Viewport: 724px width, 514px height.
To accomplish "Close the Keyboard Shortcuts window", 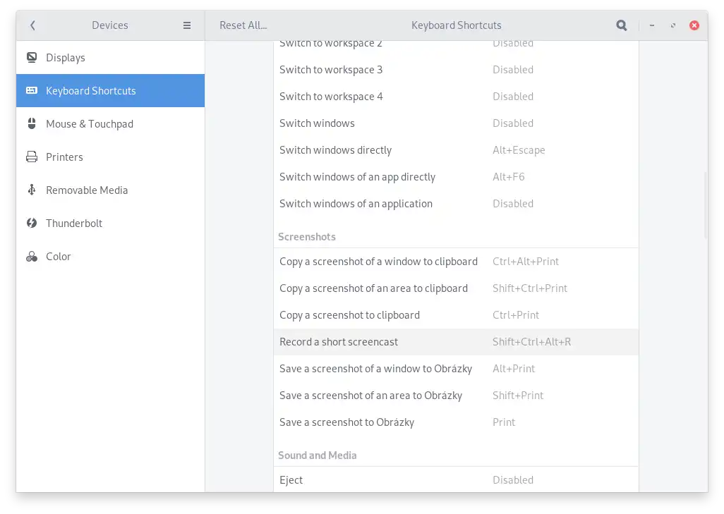I will click(x=694, y=25).
